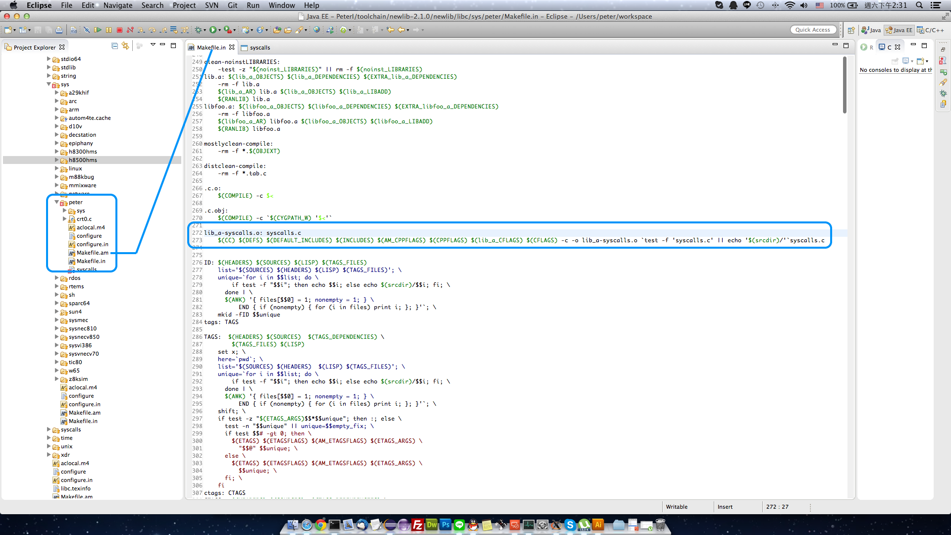
Task: Switch to the Java EE perspective
Action: (x=899, y=30)
